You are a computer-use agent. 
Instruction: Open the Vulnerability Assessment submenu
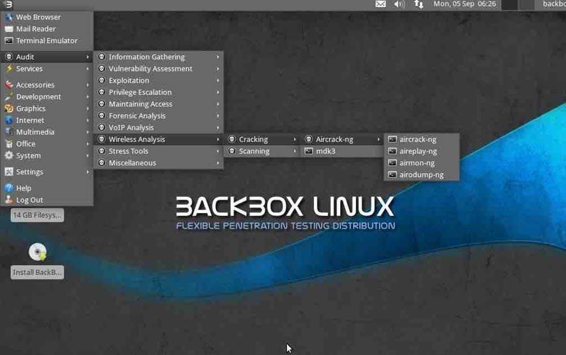click(158, 68)
